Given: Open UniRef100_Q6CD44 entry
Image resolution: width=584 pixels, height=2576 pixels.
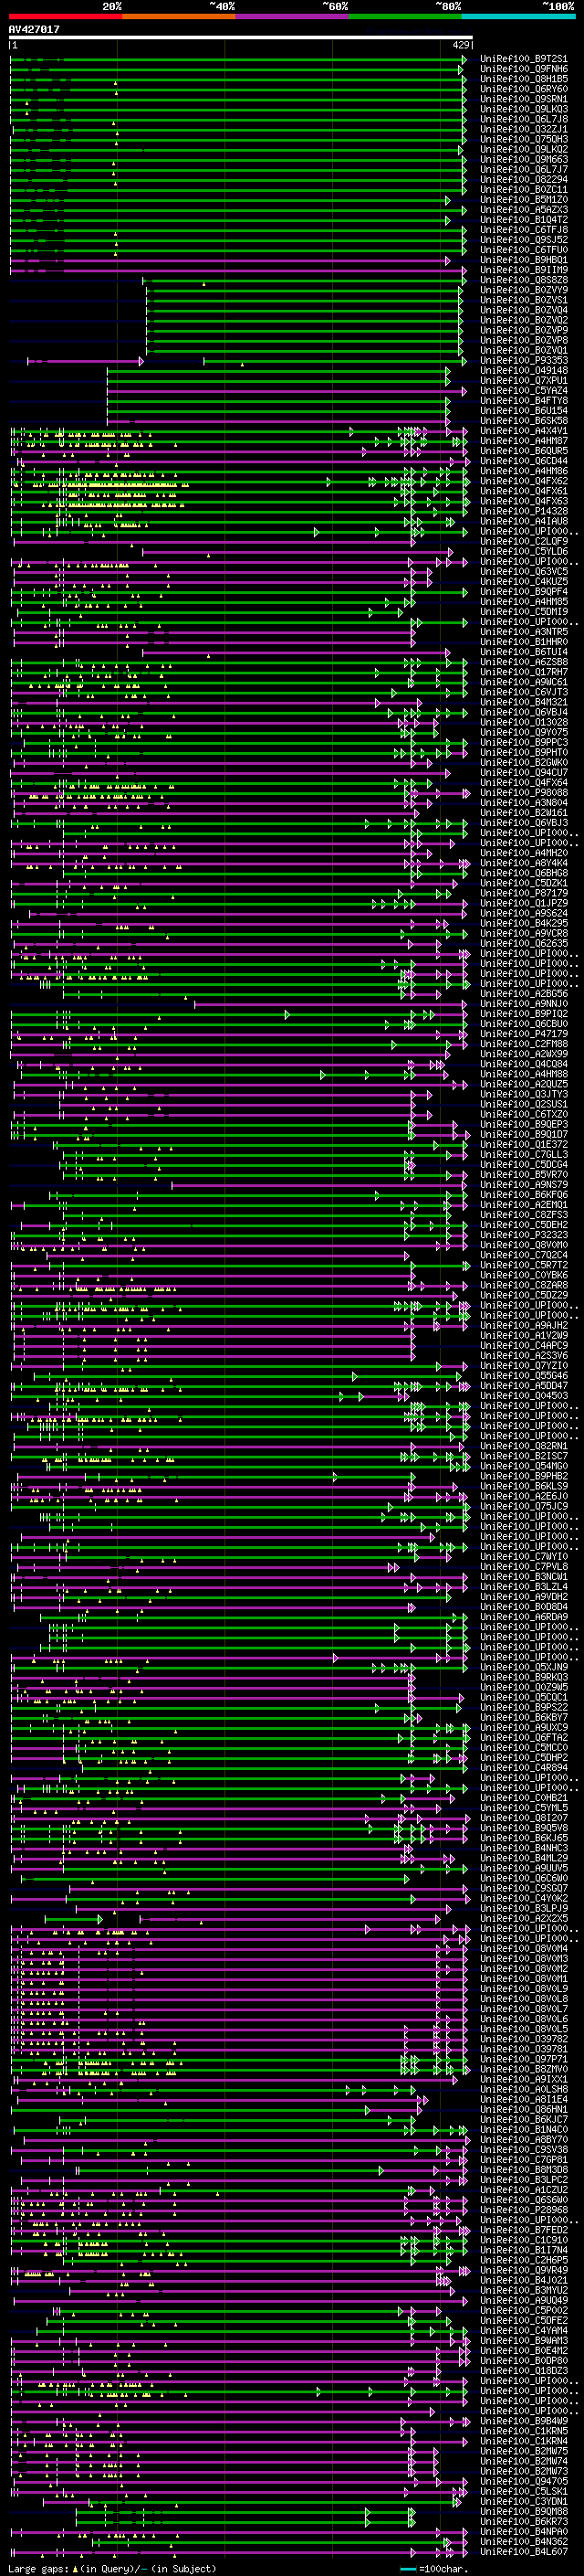Looking at the screenshot, I should (x=524, y=461).
